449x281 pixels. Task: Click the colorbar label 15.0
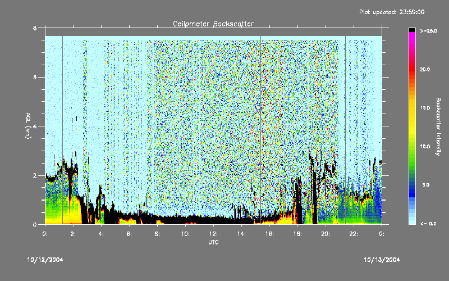[425, 108]
